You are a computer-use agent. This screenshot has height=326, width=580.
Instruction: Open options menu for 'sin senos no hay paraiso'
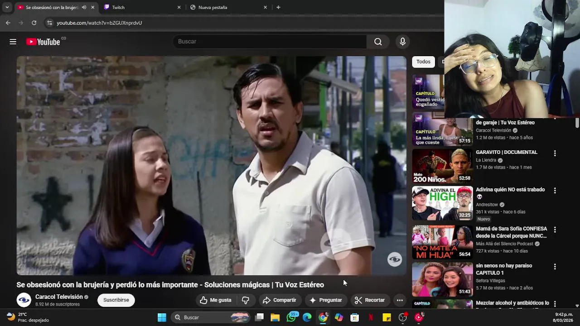tap(555, 267)
